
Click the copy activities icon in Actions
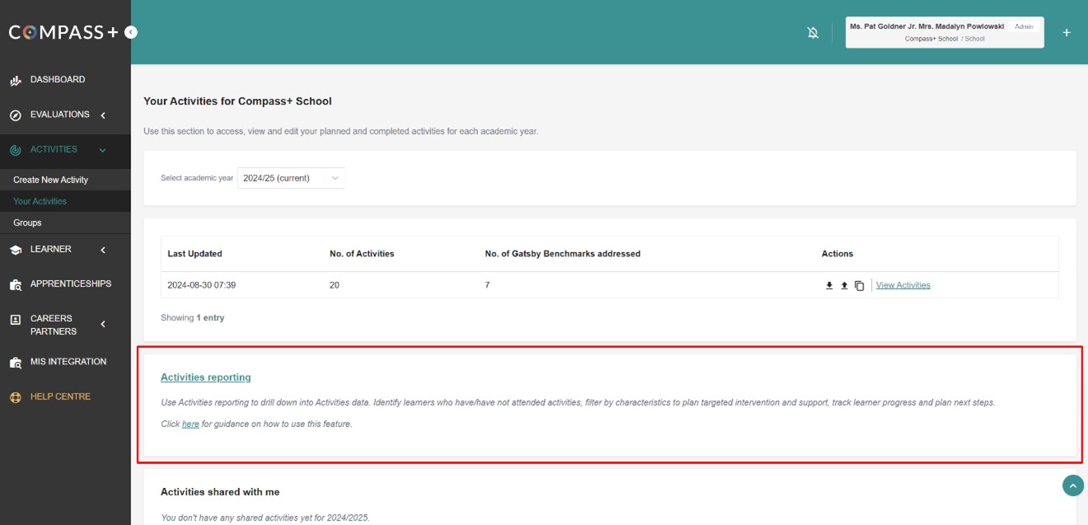tap(859, 286)
